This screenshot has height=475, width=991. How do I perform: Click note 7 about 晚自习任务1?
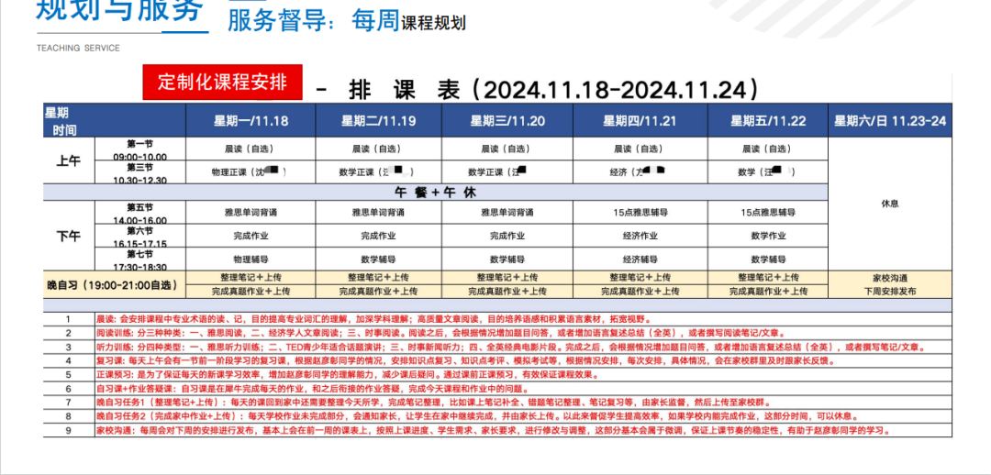(523, 403)
